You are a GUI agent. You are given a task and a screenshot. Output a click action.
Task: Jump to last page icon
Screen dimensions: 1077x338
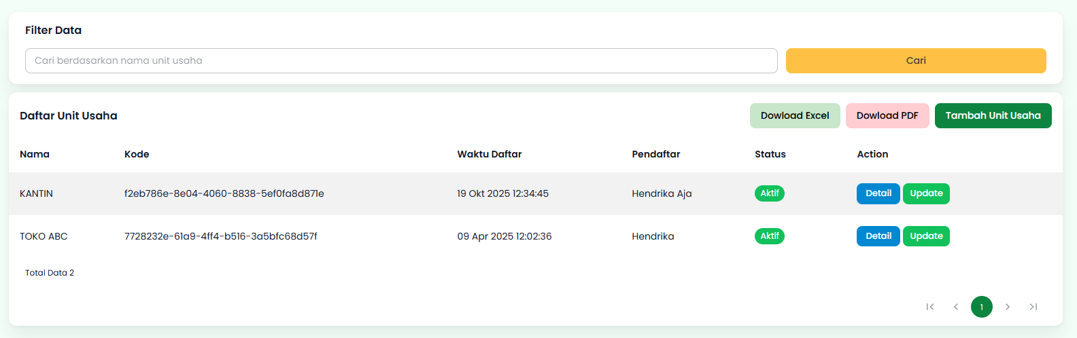(x=1033, y=307)
